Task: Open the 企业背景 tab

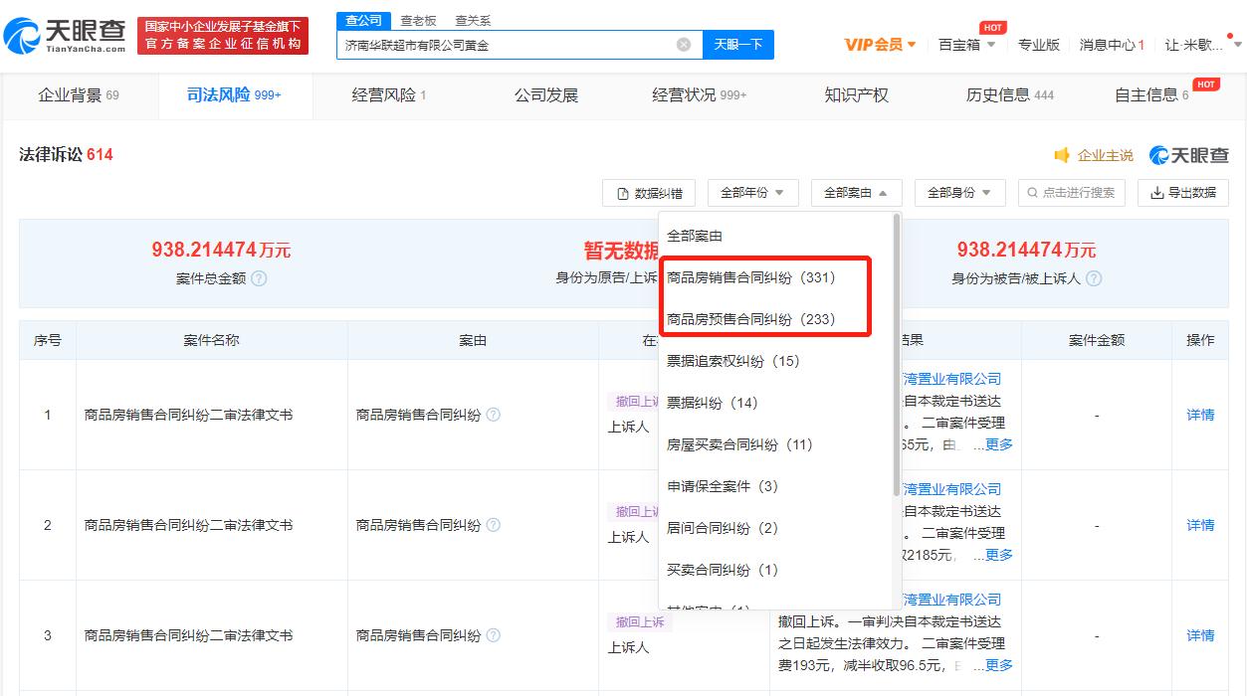Action: (x=79, y=95)
